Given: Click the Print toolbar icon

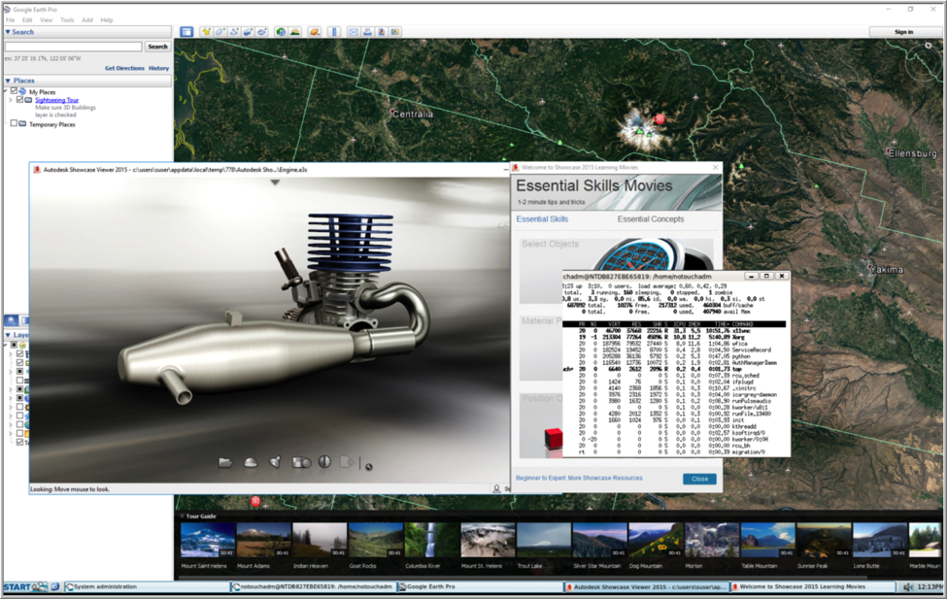Looking at the screenshot, I should (x=367, y=32).
